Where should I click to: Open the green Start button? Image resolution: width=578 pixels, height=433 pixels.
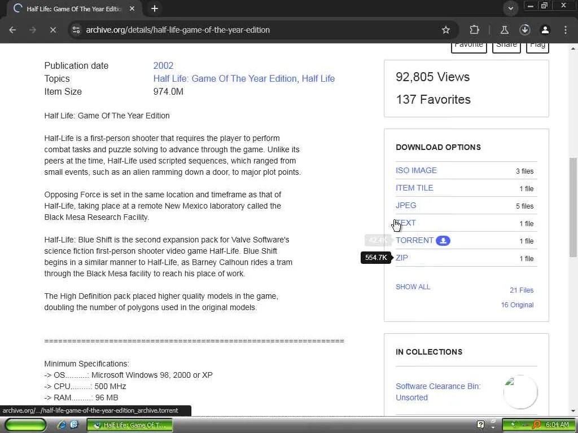point(25,425)
